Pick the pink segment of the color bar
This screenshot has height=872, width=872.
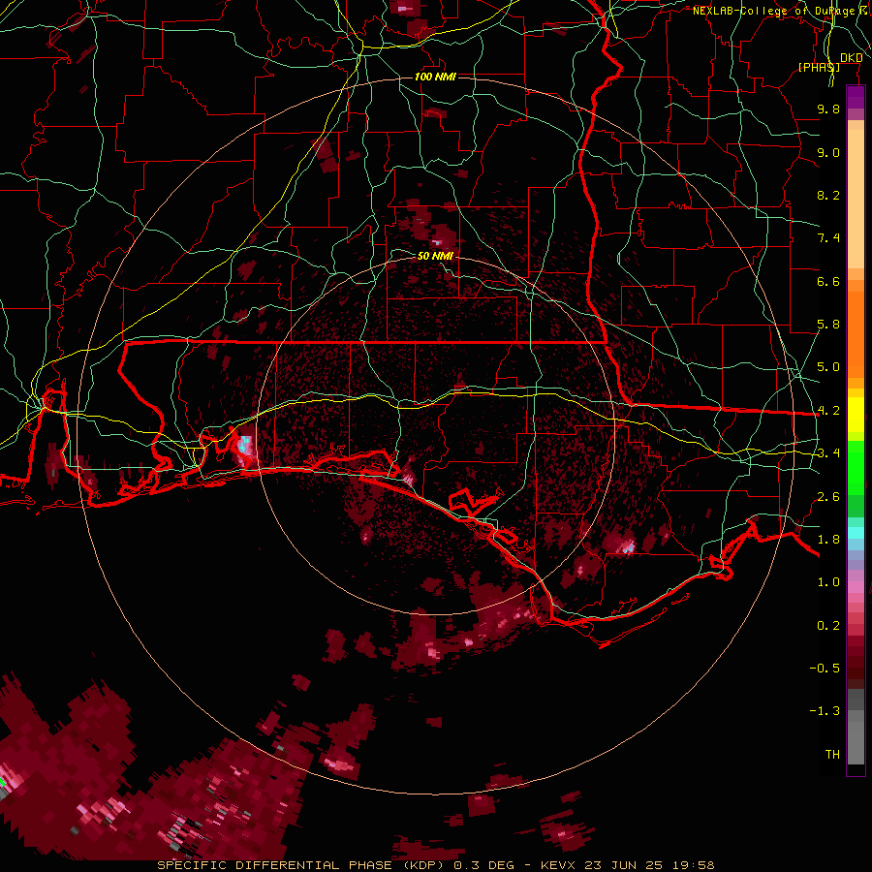[856, 587]
